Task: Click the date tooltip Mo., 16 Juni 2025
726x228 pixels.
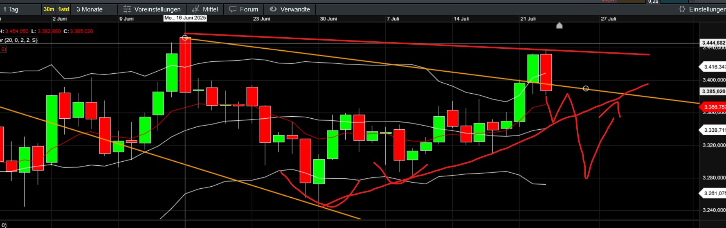Action: click(x=185, y=18)
